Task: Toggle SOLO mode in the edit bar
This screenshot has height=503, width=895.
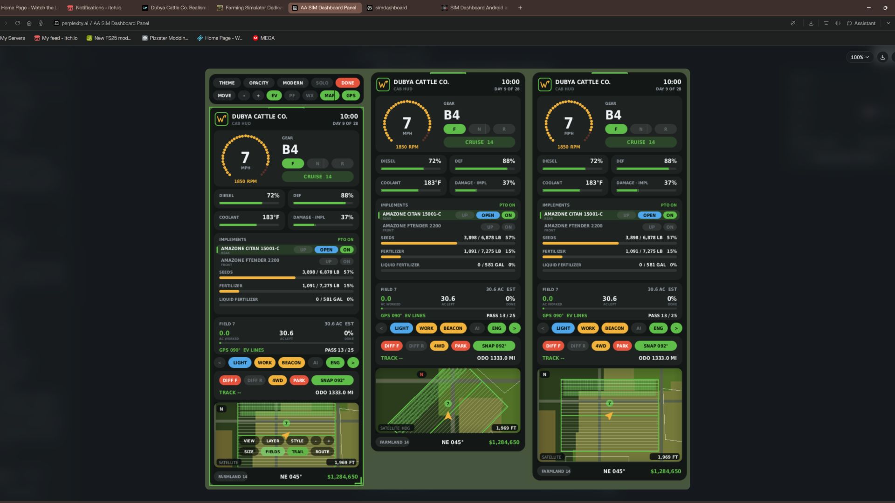Action: 322,83
